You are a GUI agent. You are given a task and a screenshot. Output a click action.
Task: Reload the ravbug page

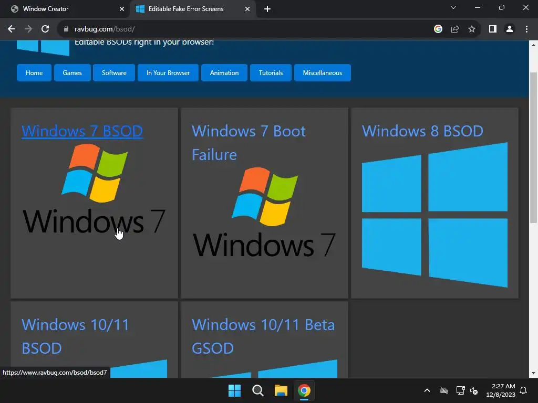(x=45, y=29)
